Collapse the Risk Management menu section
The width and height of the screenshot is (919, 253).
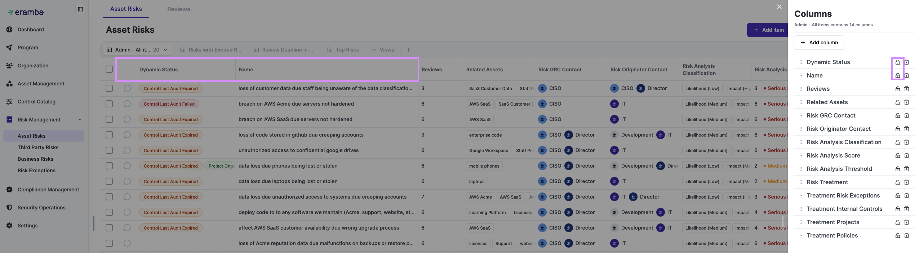tap(80, 120)
